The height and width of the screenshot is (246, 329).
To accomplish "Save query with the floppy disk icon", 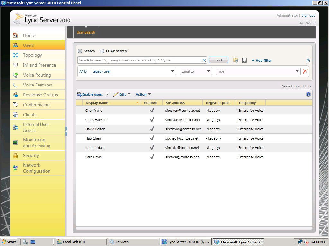I will (x=244, y=60).
